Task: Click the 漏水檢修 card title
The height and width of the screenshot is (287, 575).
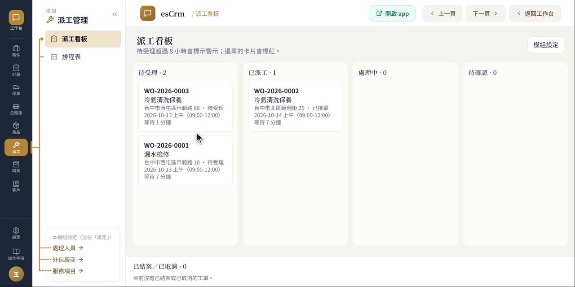Action: click(x=157, y=154)
